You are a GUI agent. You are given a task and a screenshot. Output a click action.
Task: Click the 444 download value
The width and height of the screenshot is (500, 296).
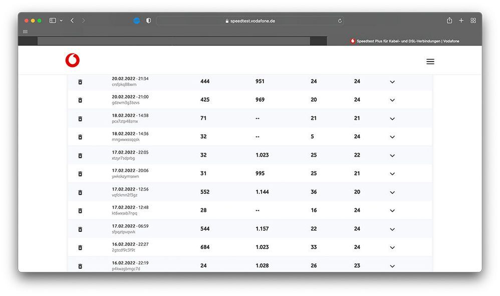(205, 81)
